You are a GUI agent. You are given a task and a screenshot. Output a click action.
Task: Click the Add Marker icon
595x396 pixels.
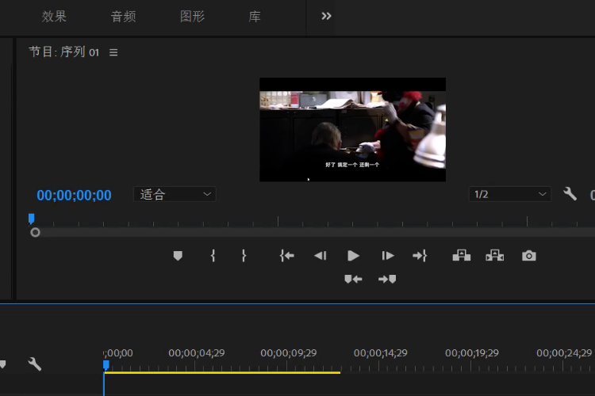[x=178, y=256]
